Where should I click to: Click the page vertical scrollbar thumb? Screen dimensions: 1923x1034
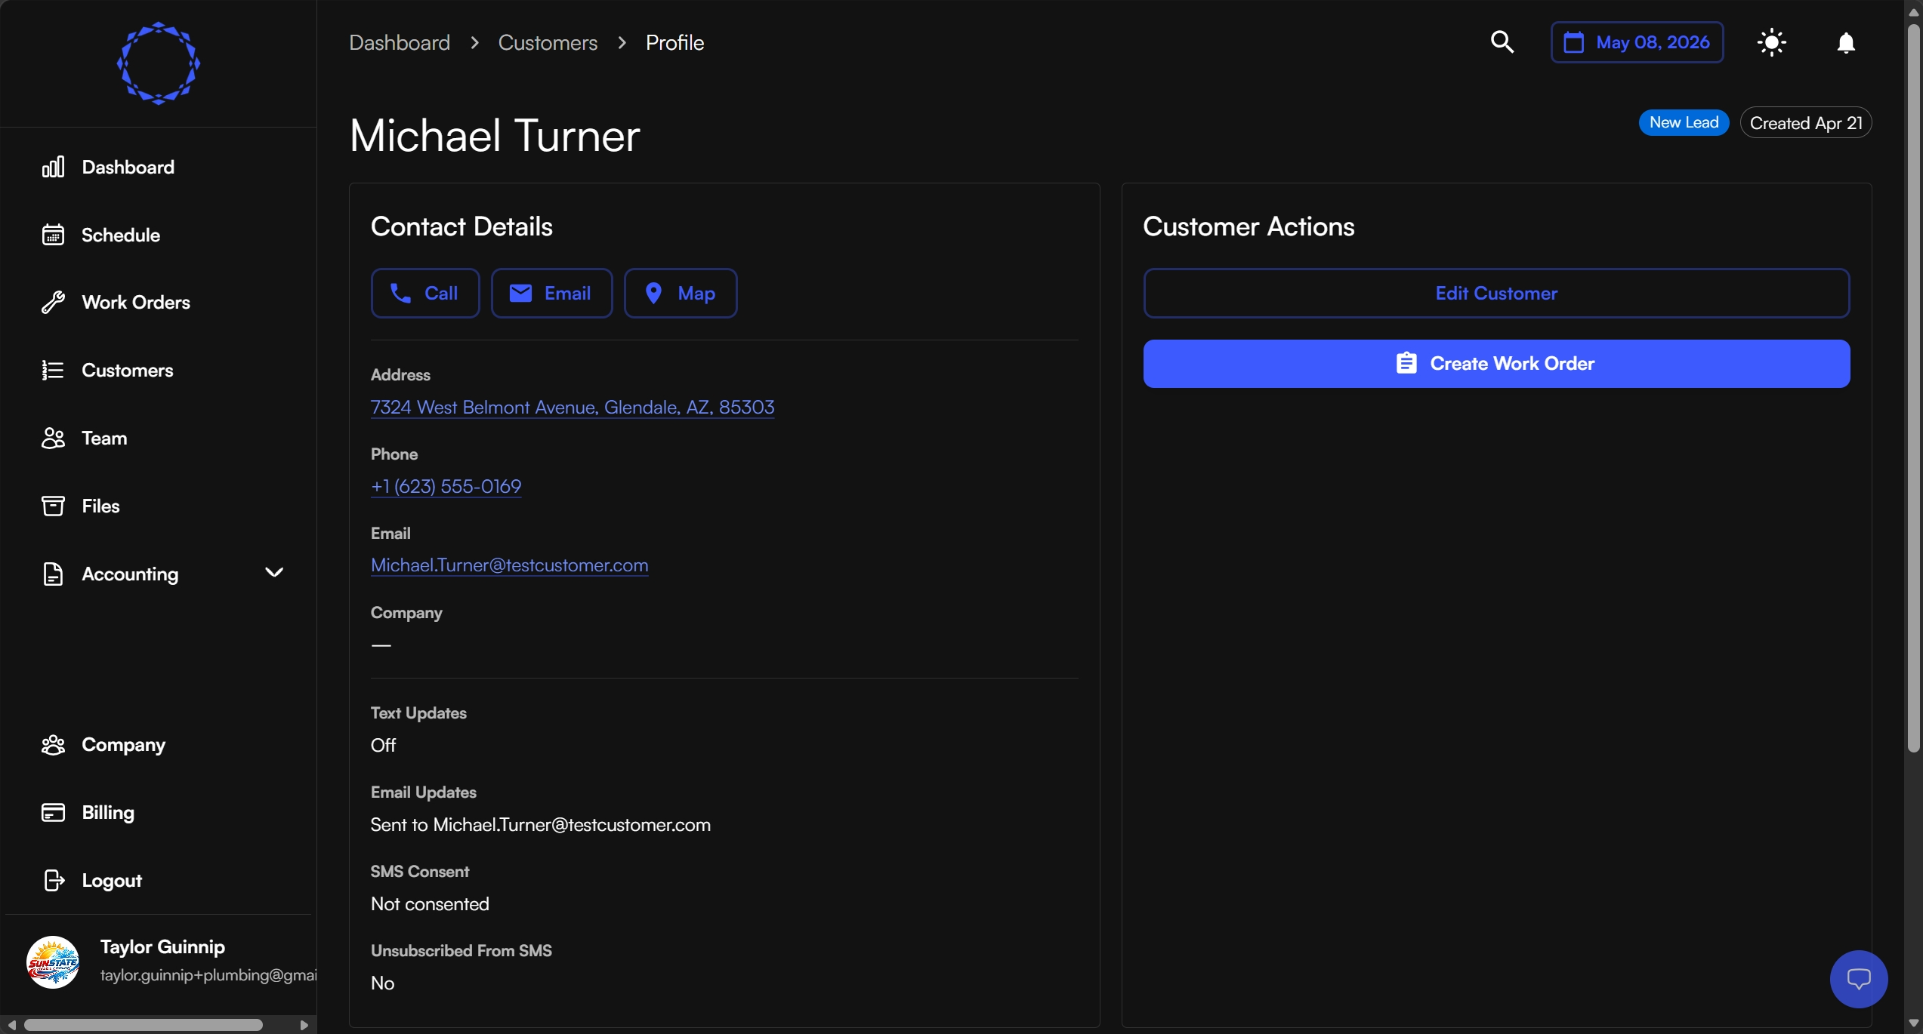coord(1913,389)
